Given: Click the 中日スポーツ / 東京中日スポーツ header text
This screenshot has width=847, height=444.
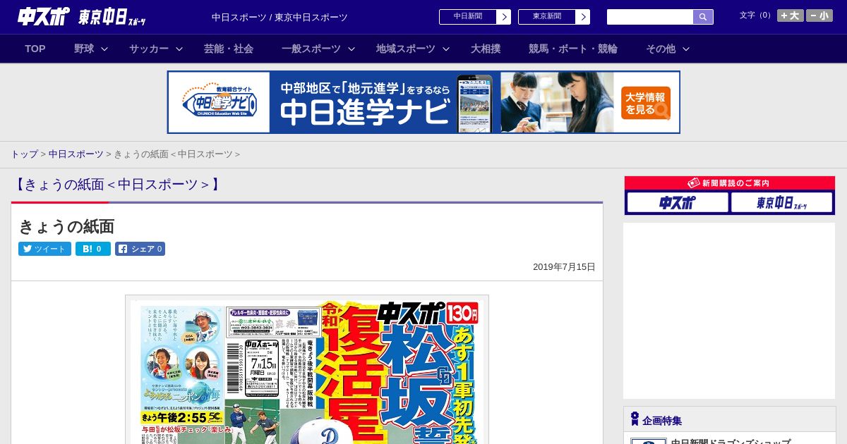Looking at the screenshot, I should (280, 17).
